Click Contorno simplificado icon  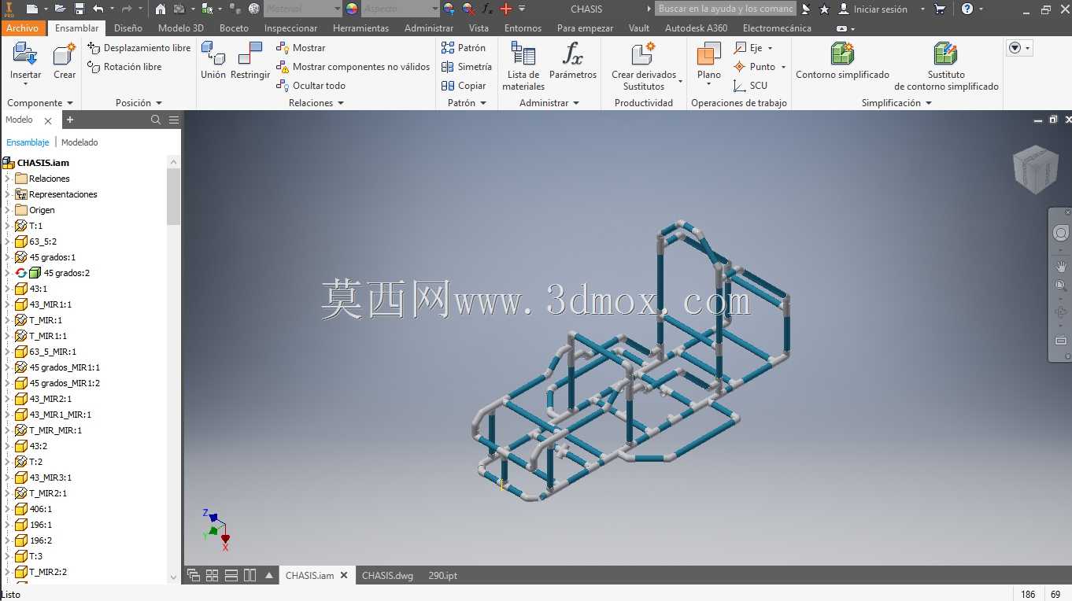click(842, 54)
